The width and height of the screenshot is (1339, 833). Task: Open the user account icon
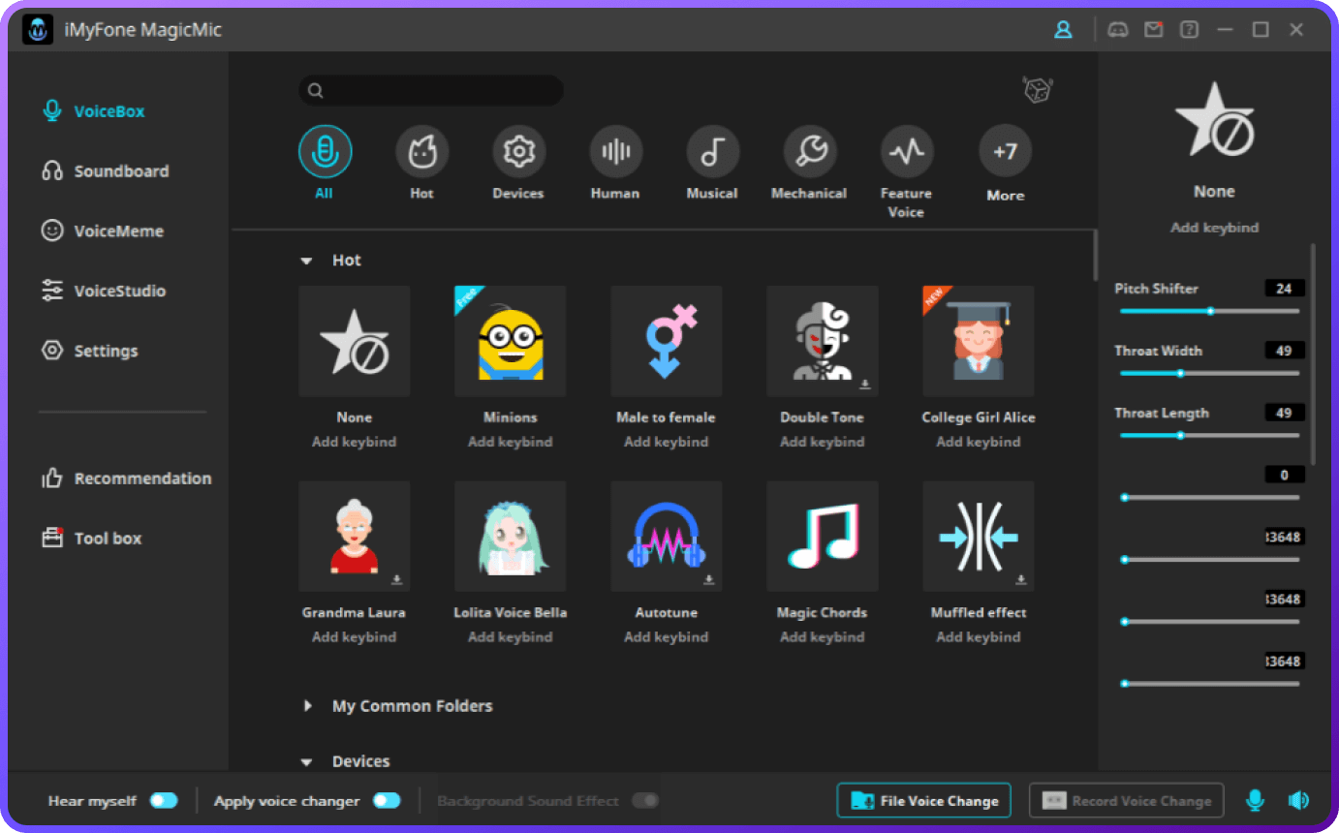coord(1063,30)
